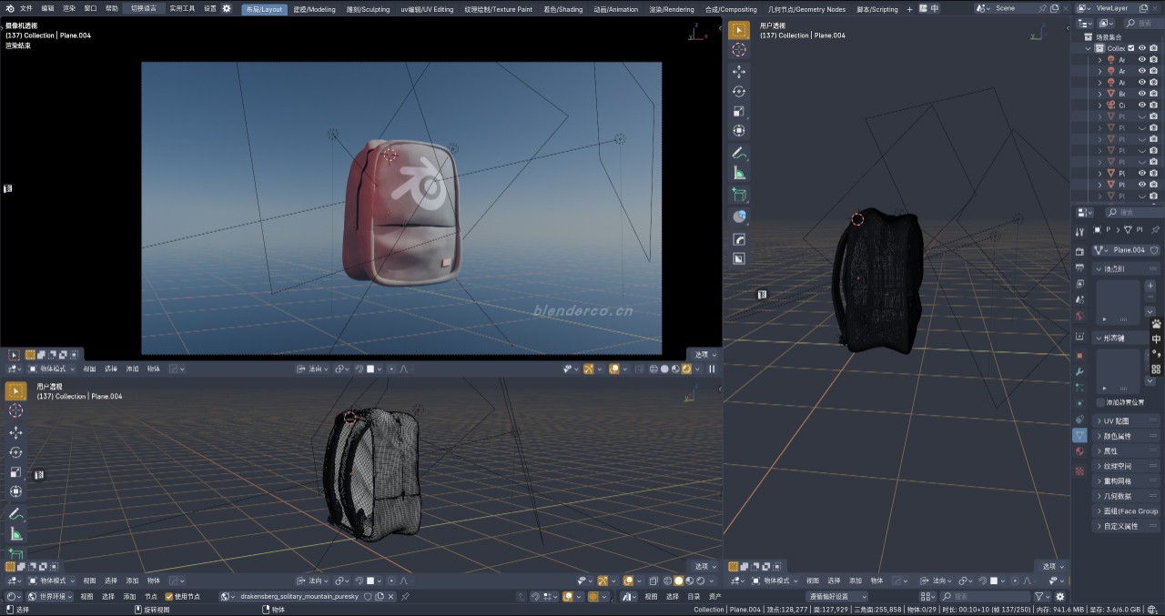1165x616 pixels.
Task: Add a new workspace with the plus tab
Action: [909, 9]
